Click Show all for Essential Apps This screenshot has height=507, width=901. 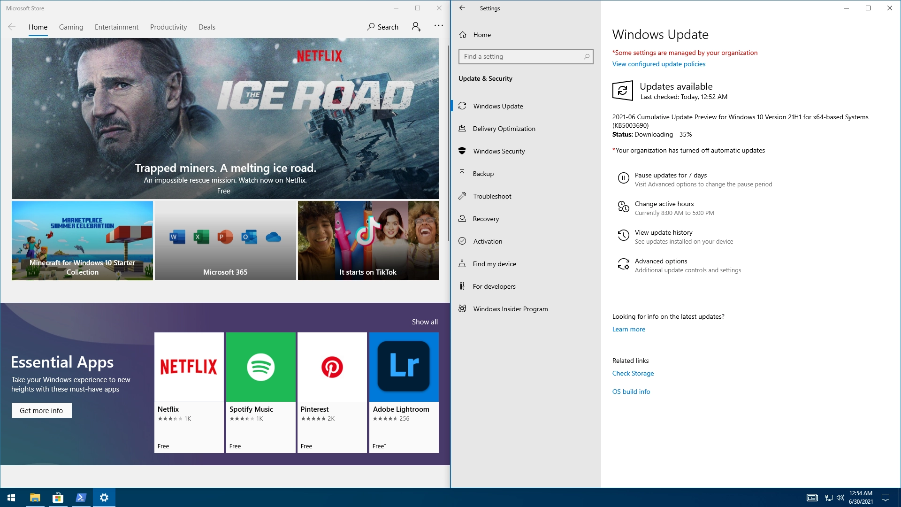(425, 322)
